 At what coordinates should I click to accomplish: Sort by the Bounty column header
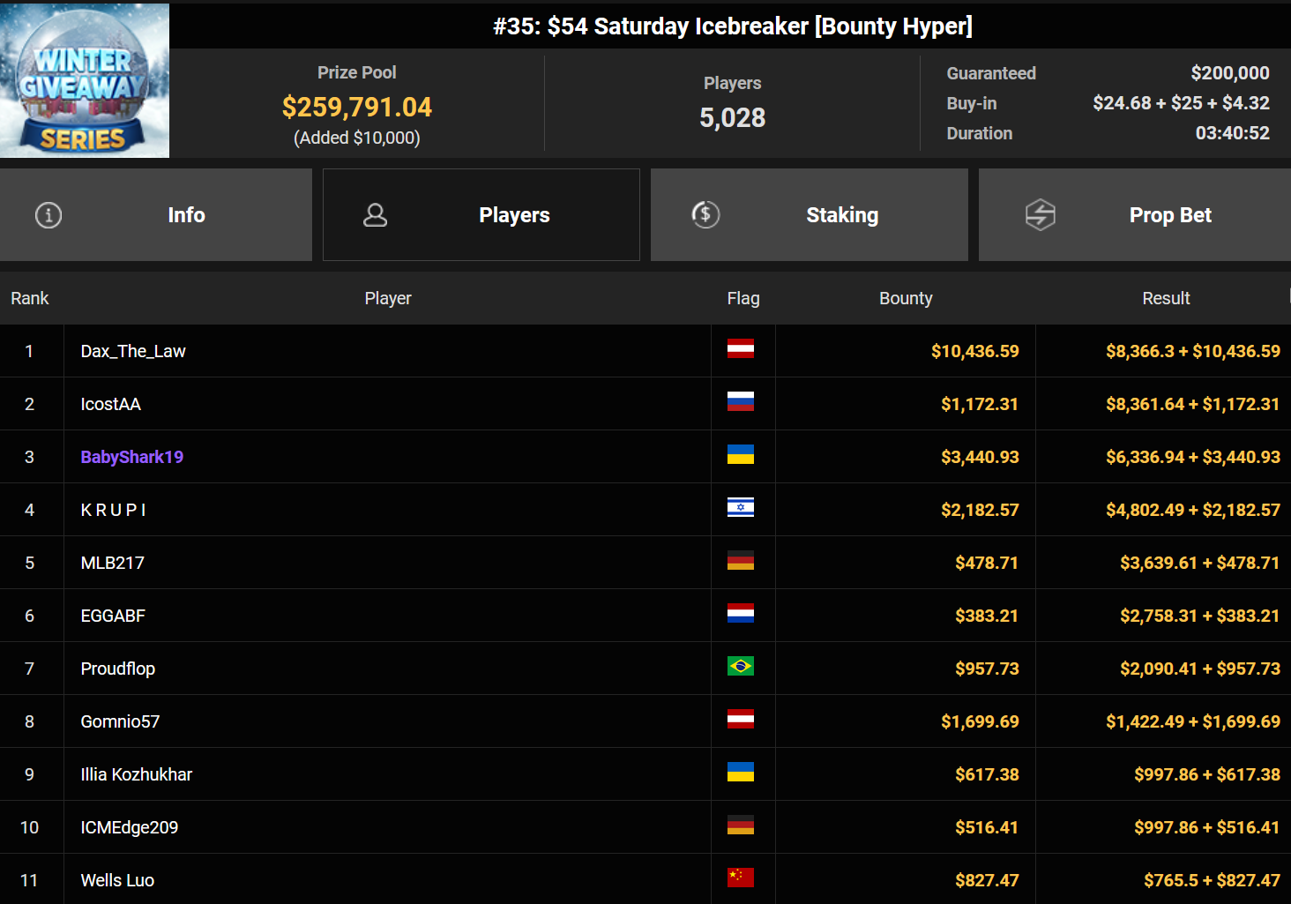coord(906,298)
